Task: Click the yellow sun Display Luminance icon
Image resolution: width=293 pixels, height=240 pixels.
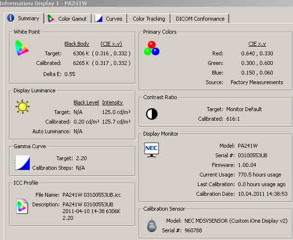Action: 22,106
